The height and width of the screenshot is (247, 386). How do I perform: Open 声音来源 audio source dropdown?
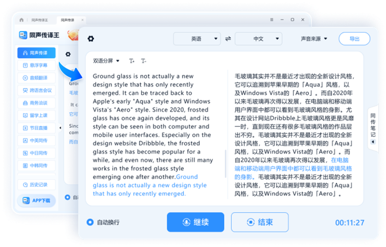pyautogui.click(x=314, y=39)
